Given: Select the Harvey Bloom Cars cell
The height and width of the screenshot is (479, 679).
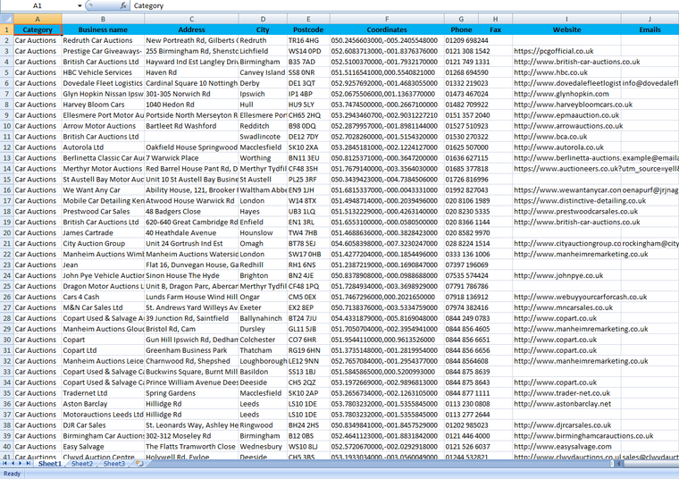Looking at the screenshot, I should click(x=103, y=105).
